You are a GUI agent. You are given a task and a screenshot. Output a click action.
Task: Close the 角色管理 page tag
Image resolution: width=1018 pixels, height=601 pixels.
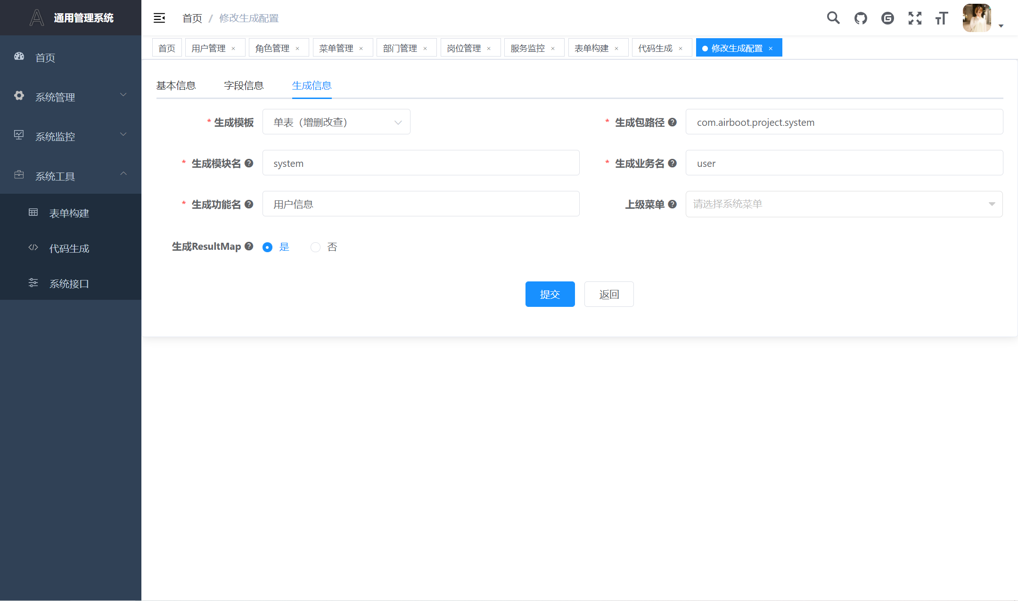297,49
